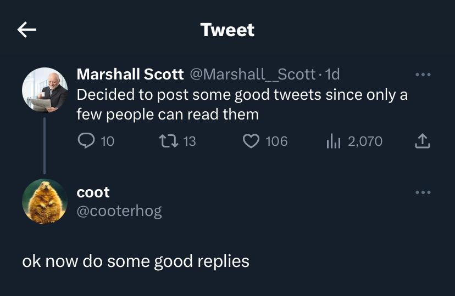455x296 pixels.
Task: Open more options on Marshall Scott's tweet
Action: [423, 75]
